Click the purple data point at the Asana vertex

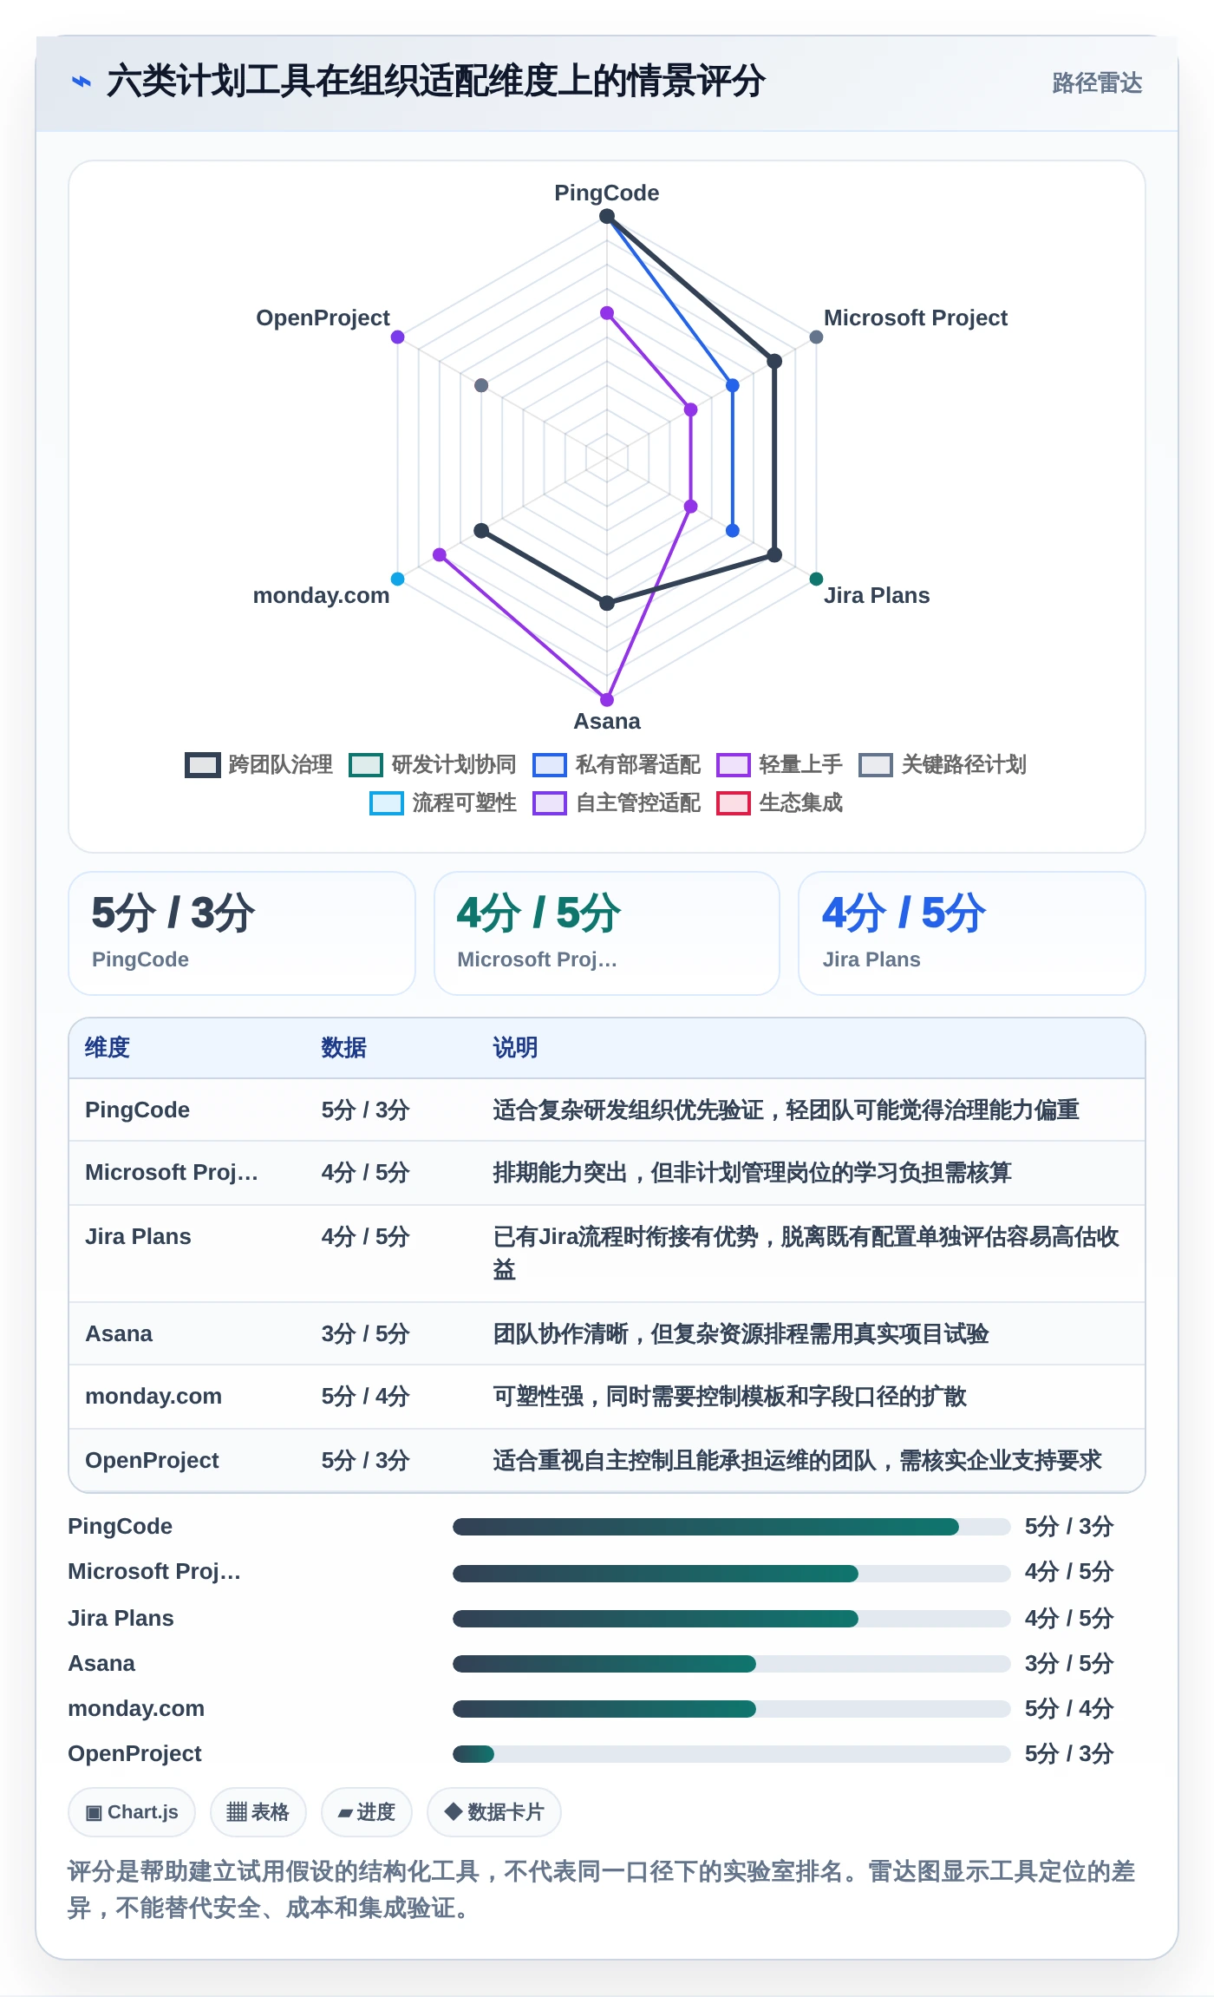click(607, 699)
